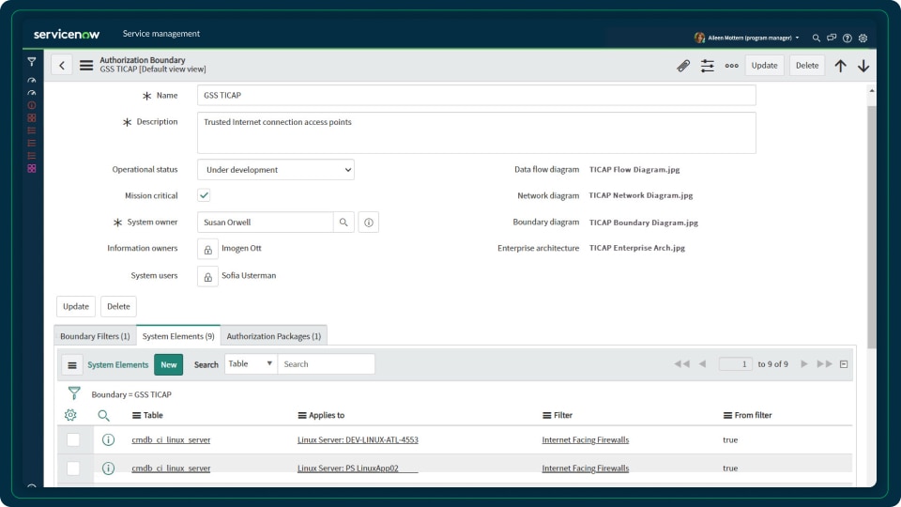
Task: Click the System owner lookup magnifier icon
Action: [344, 223]
